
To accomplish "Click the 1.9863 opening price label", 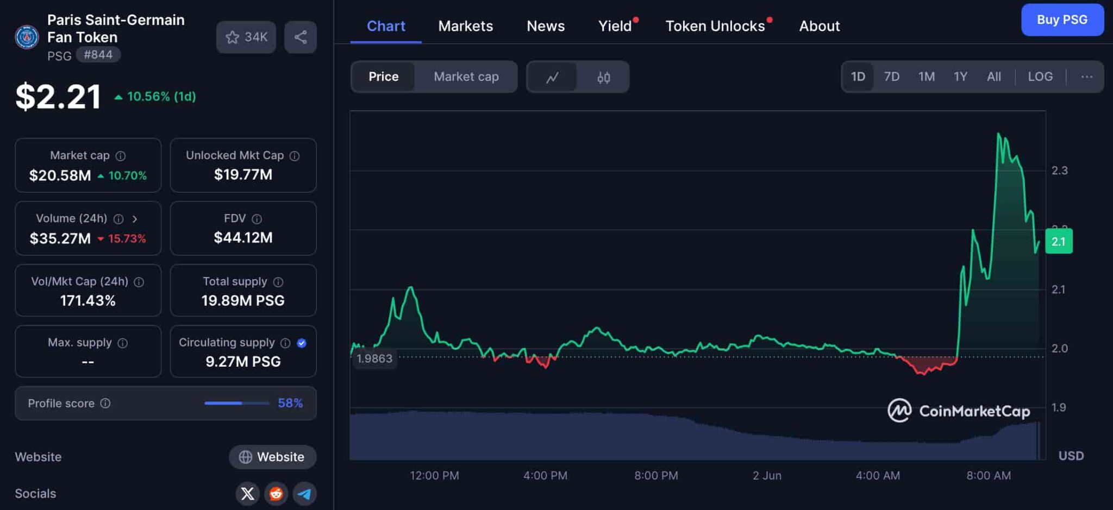I will pyautogui.click(x=374, y=359).
